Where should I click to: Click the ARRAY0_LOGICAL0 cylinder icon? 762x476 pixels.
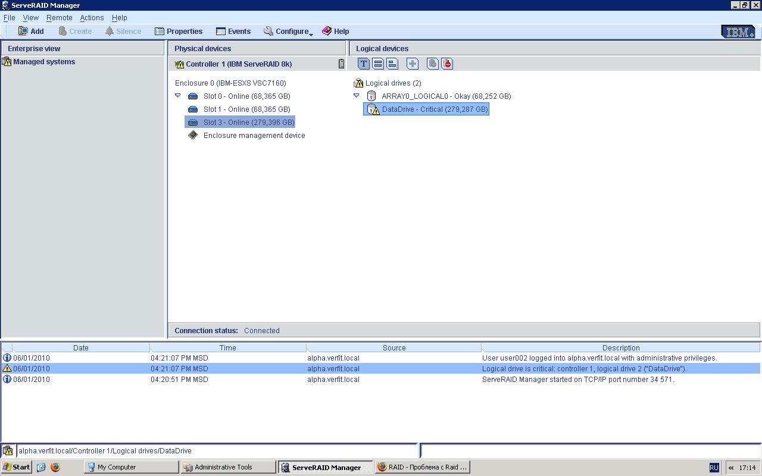coord(371,96)
